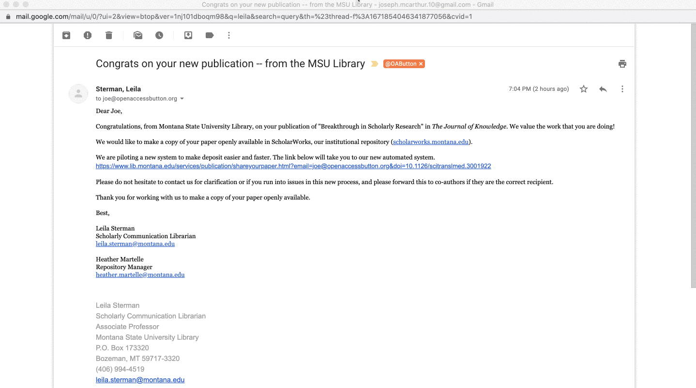696x388 pixels.
Task: Click the sender name Sterman, Leila
Action: click(119, 89)
